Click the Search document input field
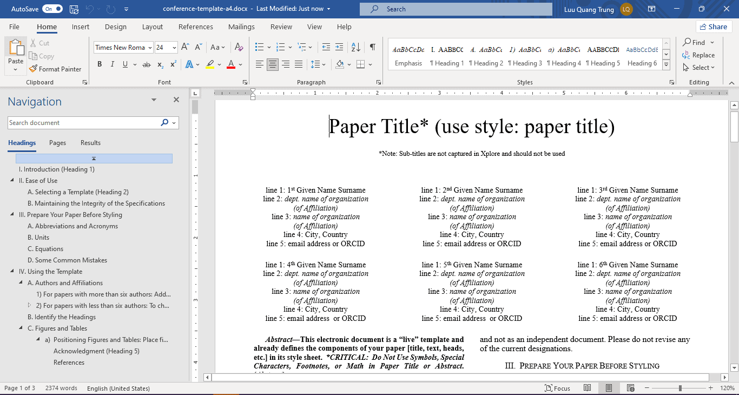This screenshot has width=739, height=395. pos(81,122)
